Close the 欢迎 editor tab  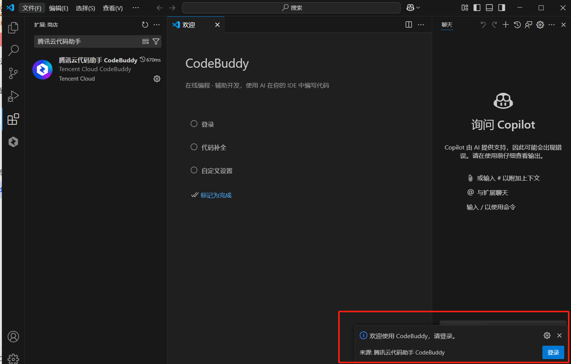pyautogui.click(x=217, y=25)
